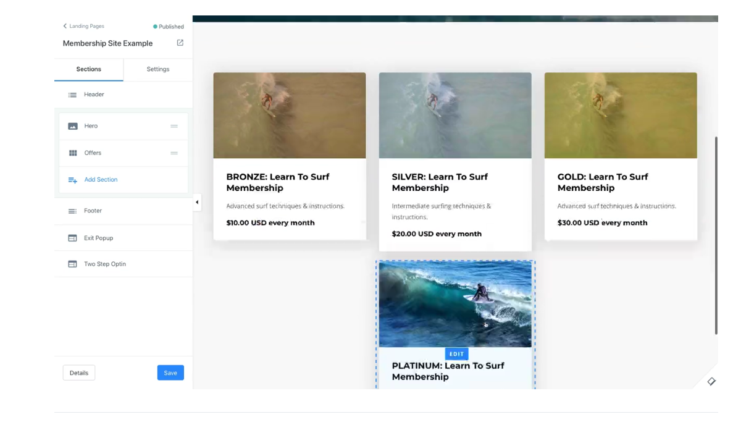Switch to the Sections tab
The height and width of the screenshot is (430, 754).
(x=89, y=69)
